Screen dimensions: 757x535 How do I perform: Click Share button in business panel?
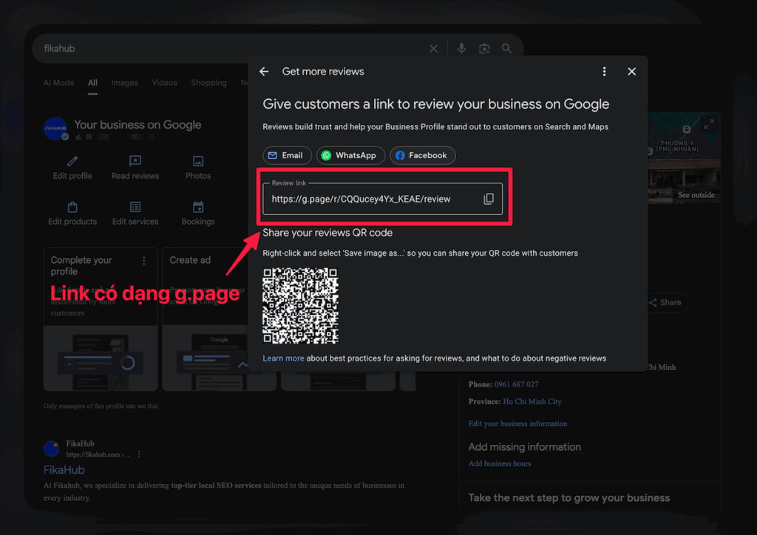tap(665, 302)
